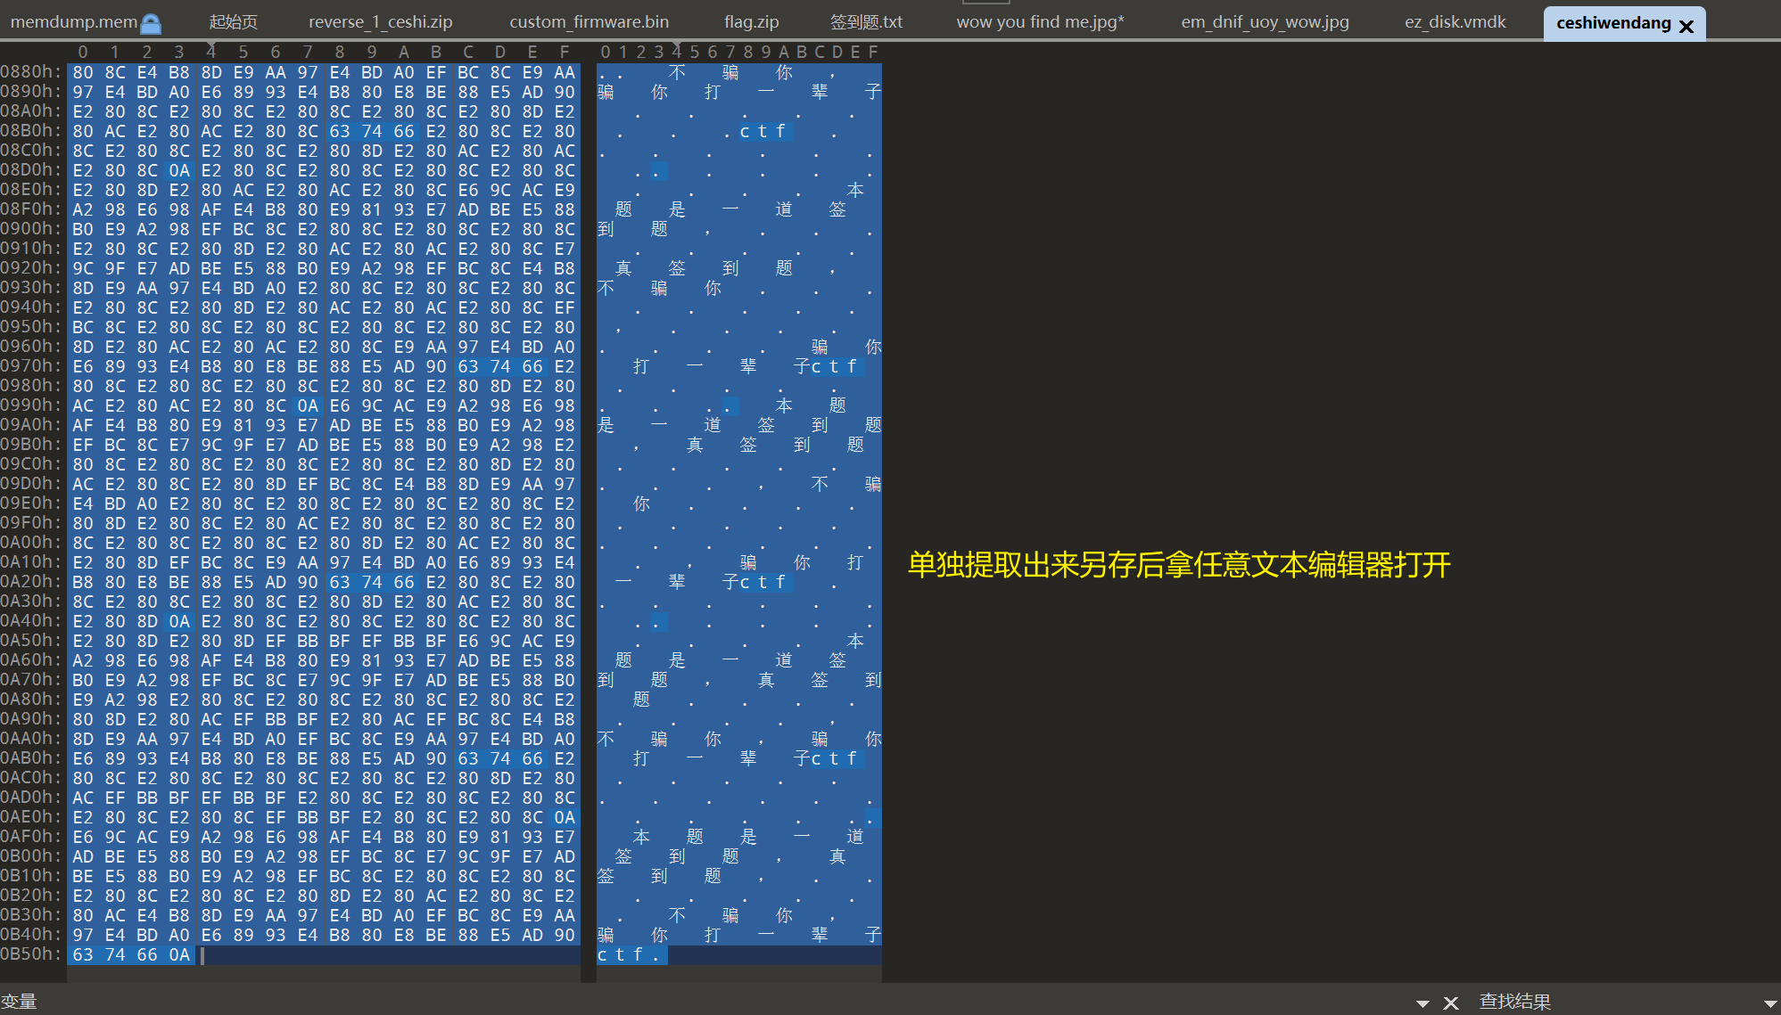
Task: Close the 变量 panel with its X
Action: click(x=1451, y=1003)
